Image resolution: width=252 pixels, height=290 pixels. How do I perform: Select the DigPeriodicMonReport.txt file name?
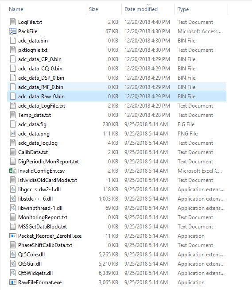click(48, 162)
